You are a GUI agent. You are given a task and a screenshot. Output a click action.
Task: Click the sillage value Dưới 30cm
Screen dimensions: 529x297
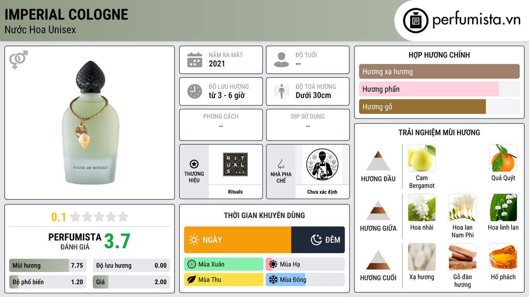(x=314, y=95)
